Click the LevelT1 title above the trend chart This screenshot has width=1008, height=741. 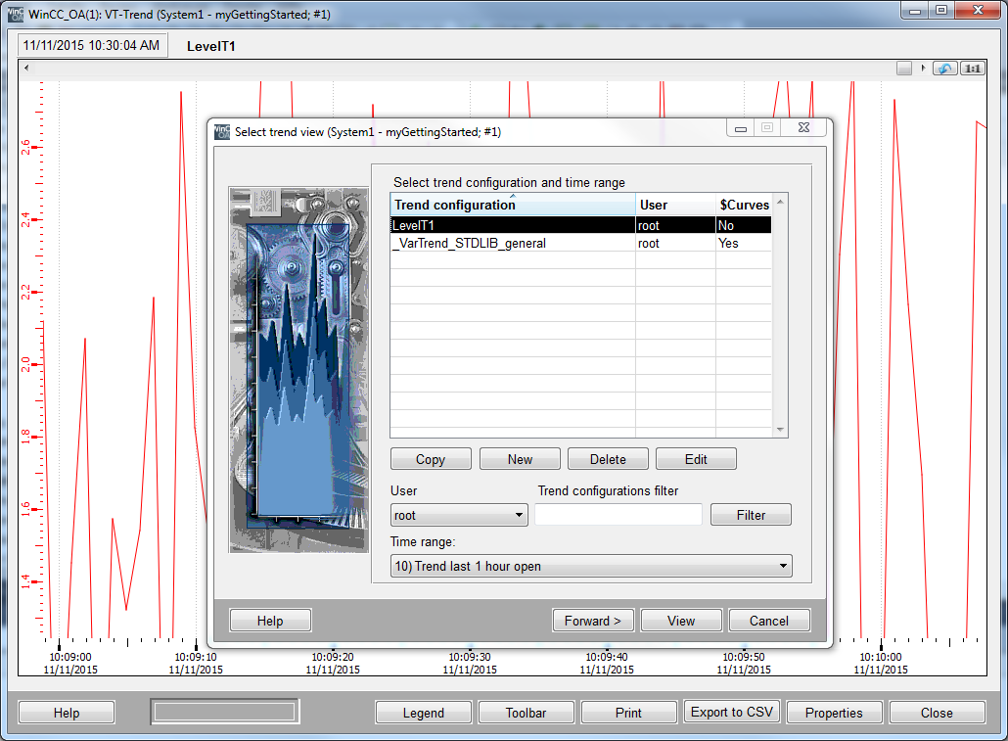coord(210,46)
